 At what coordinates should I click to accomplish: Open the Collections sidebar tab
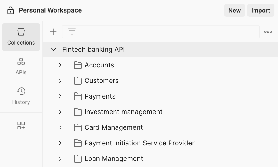(21, 37)
